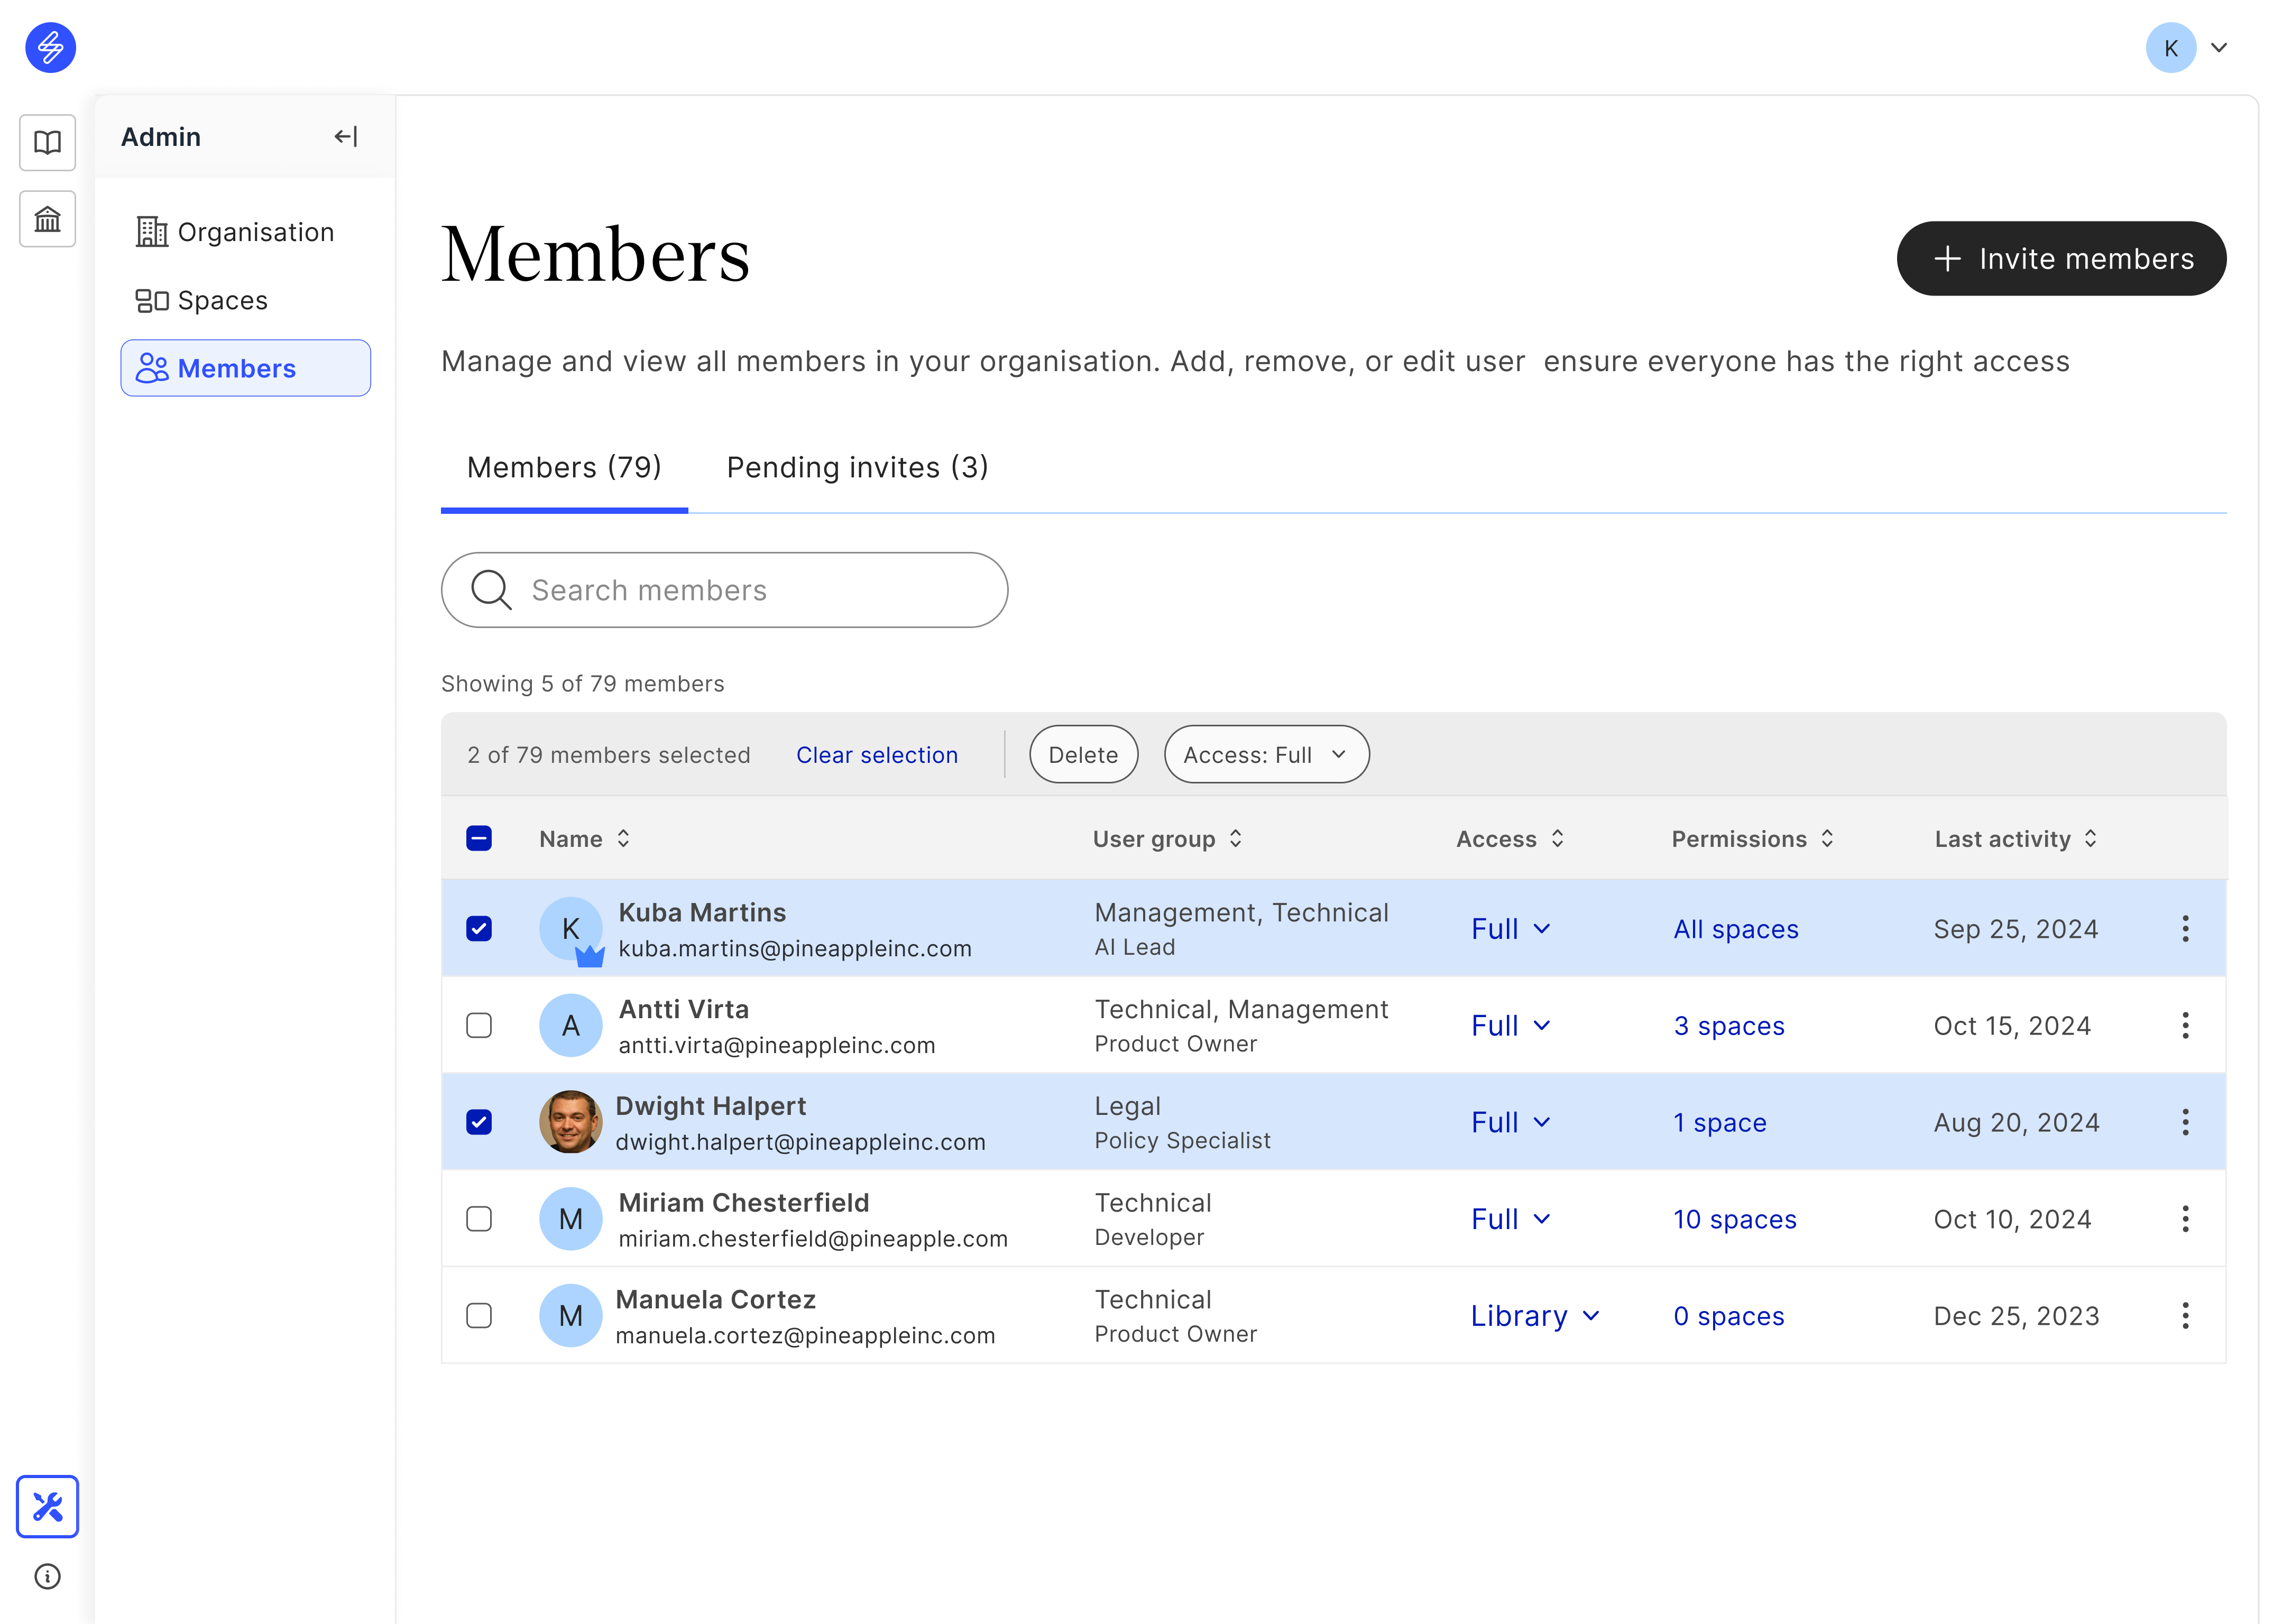Screen dimensions: 2273x1624
Task: Click the Clear selection link
Action: pyautogui.click(x=876, y=755)
